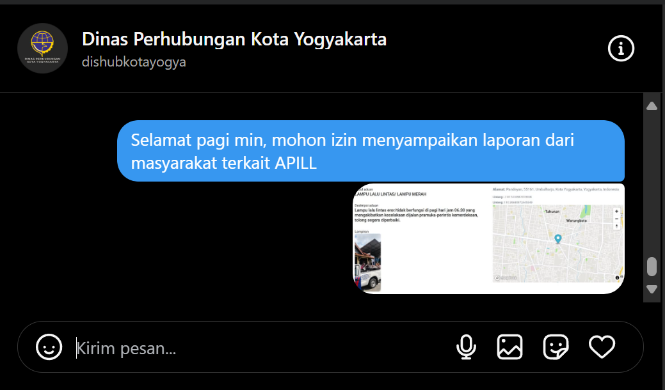The width and height of the screenshot is (665, 390).
Task: Open the sticker picker icon
Action: (x=556, y=347)
